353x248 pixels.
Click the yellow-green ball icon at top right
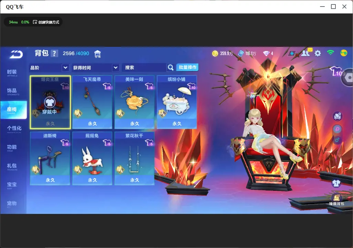coord(344,53)
